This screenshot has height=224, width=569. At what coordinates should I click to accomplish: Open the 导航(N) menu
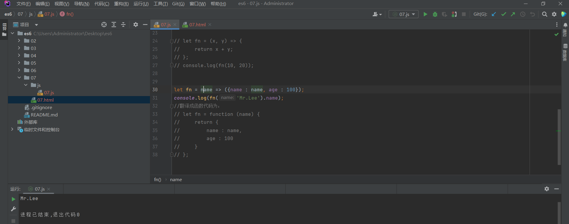[81, 4]
